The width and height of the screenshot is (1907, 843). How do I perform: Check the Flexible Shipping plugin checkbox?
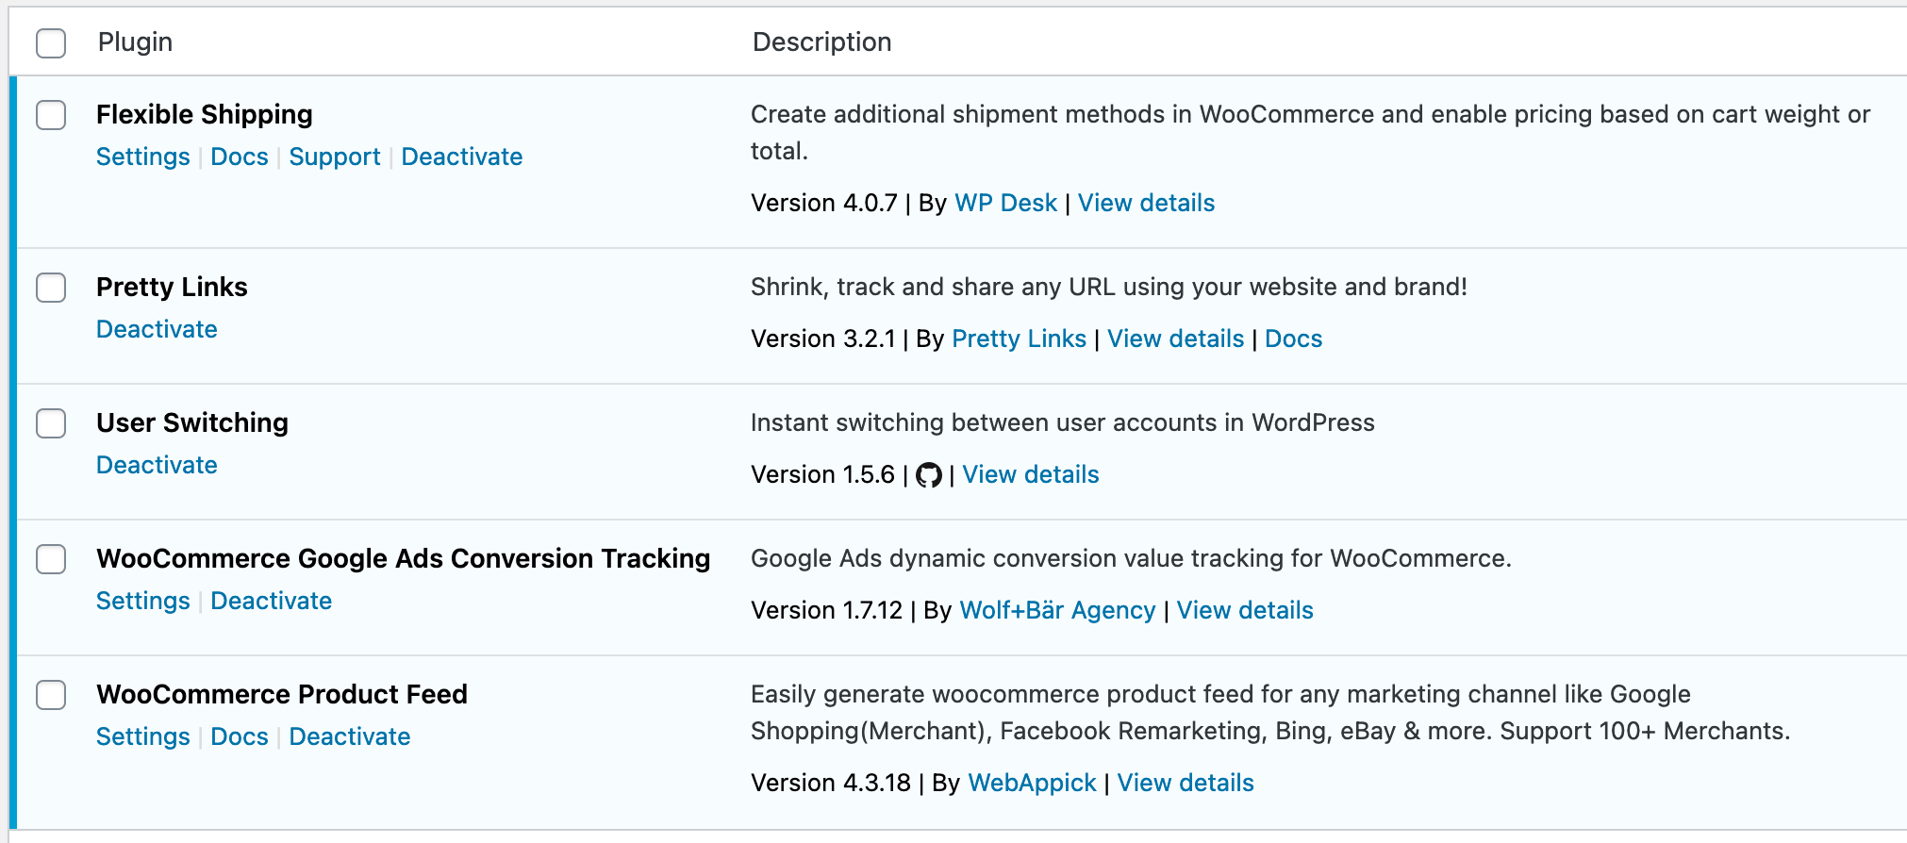click(x=51, y=115)
